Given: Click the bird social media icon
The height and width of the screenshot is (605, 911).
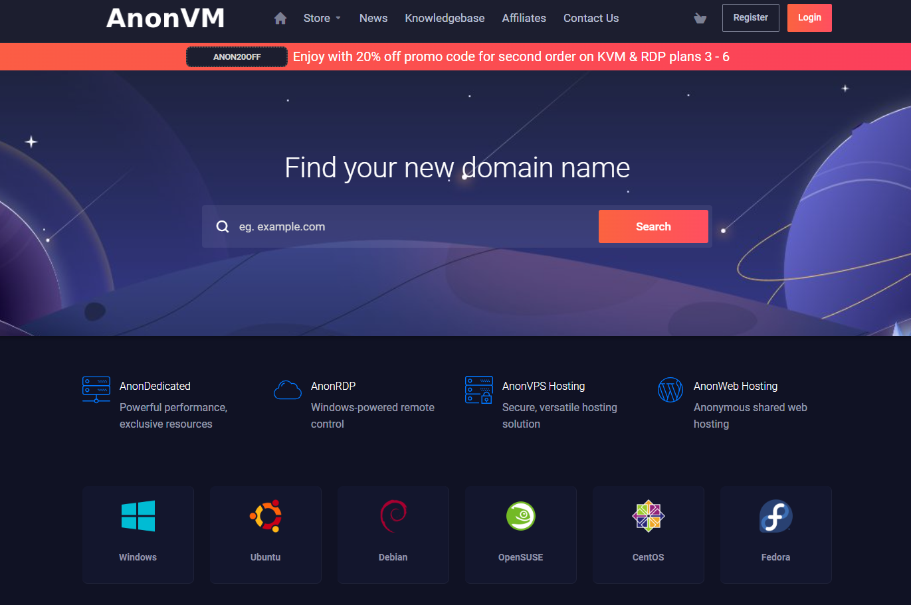Looking at the screenshot, I should [700, 18].
